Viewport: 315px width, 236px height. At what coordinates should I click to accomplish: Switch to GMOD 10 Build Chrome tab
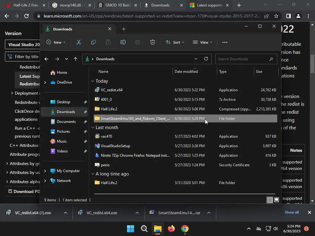point(118,5)
